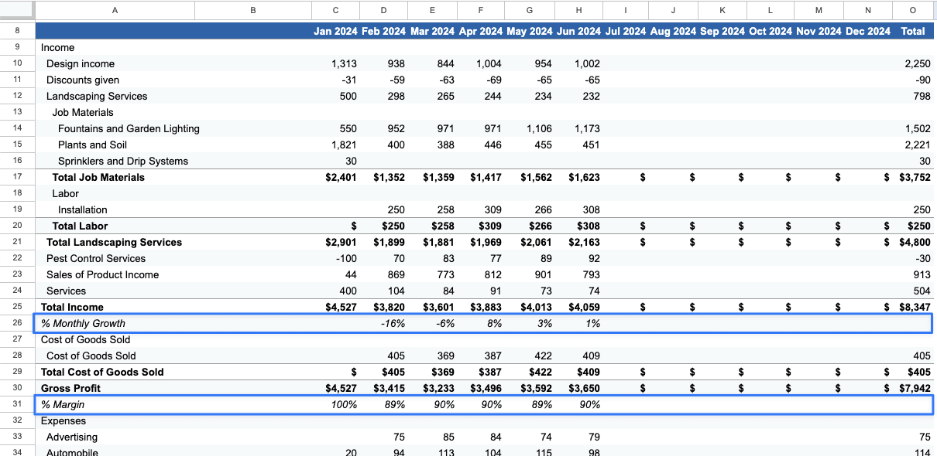Viewport: 937px width, 456px height.
Task: Click Jan 2024 Design income value 1,313
Action: click(344, 63)
